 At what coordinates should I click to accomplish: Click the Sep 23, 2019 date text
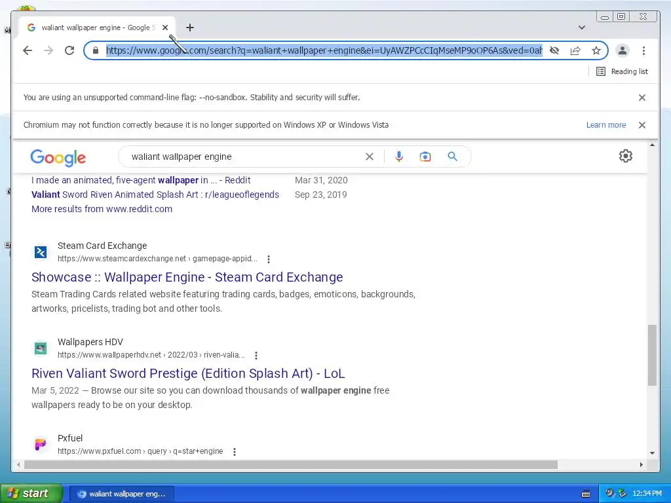[320, 195]
